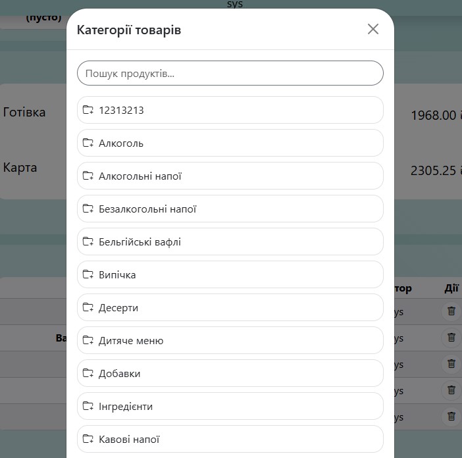Click the folder icon next to Десерти
The image size is (462, 458).
88,307
